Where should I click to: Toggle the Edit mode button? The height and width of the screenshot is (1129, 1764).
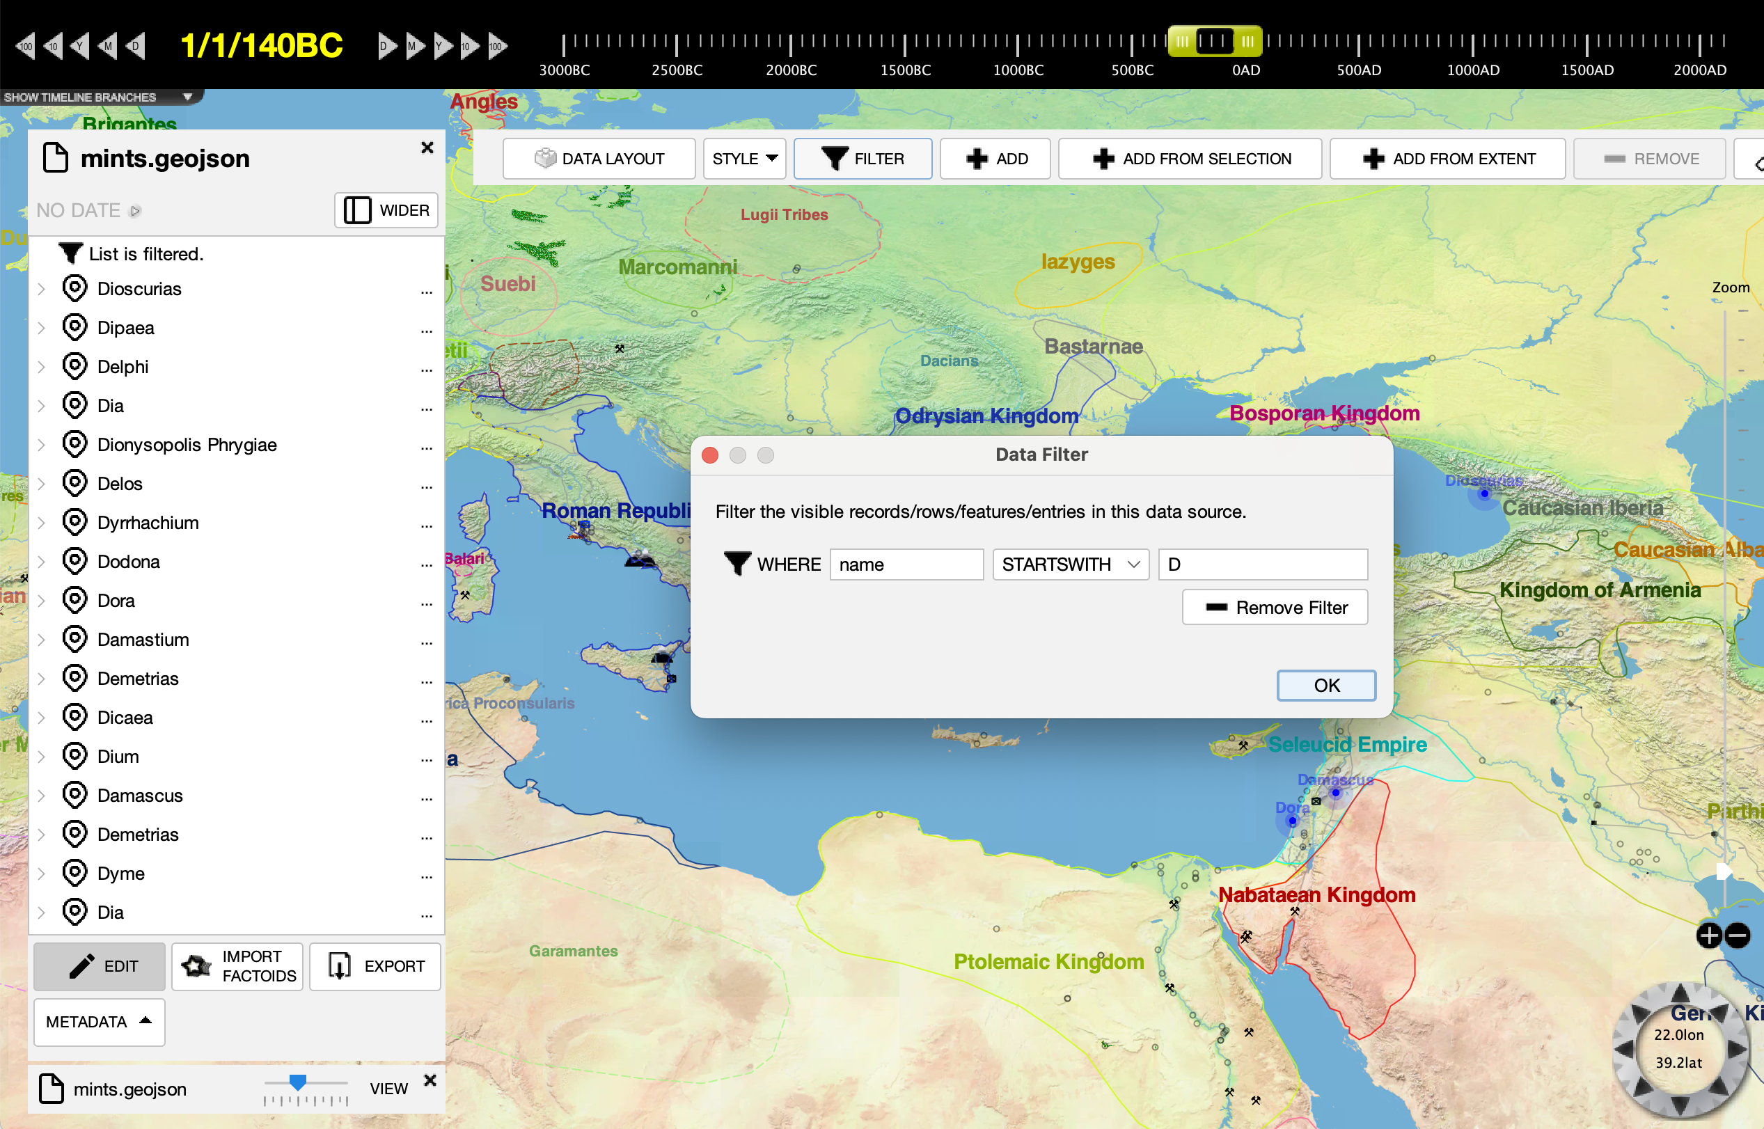(100, 965)
